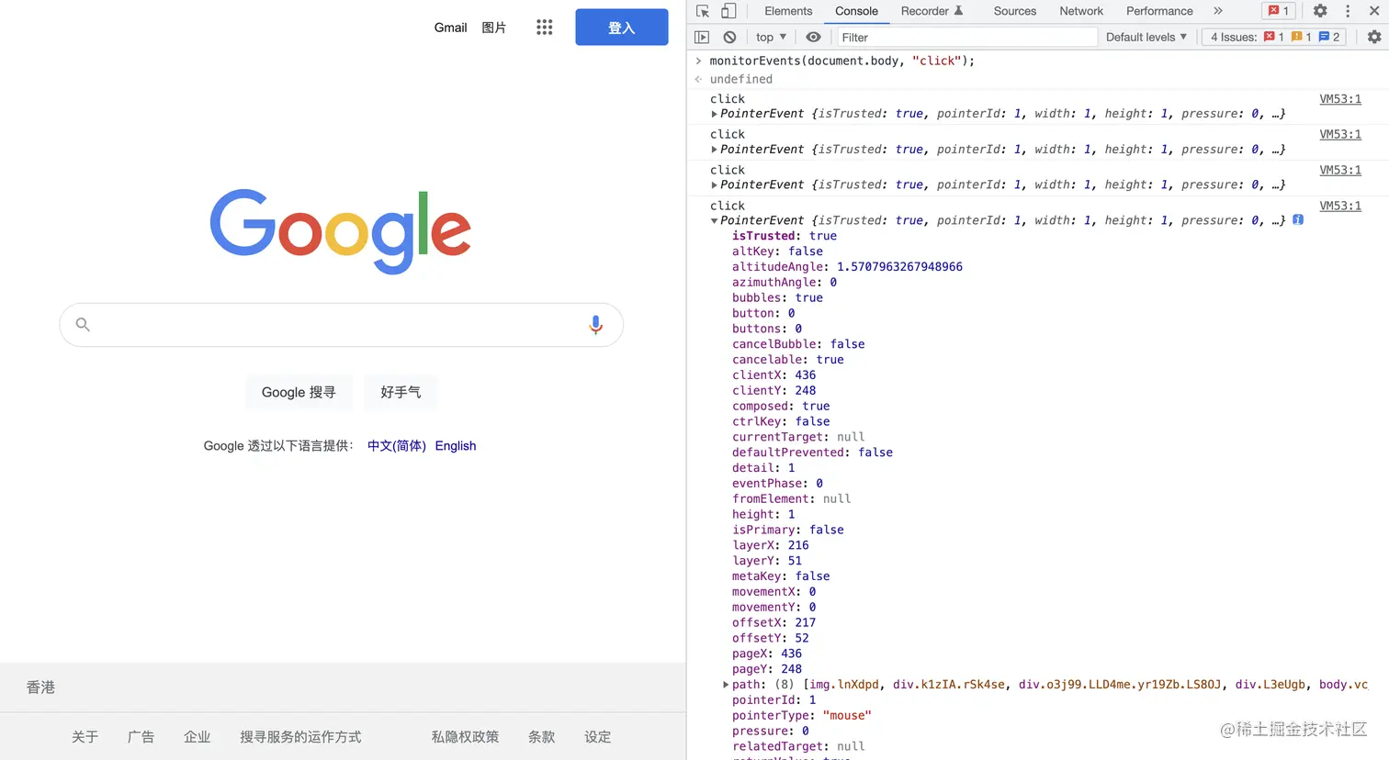
Task: Clear the console with the ban icon
Action: tap(729, 37)
